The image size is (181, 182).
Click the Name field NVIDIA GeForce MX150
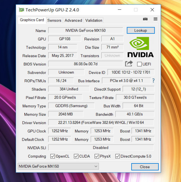[85, 30]
